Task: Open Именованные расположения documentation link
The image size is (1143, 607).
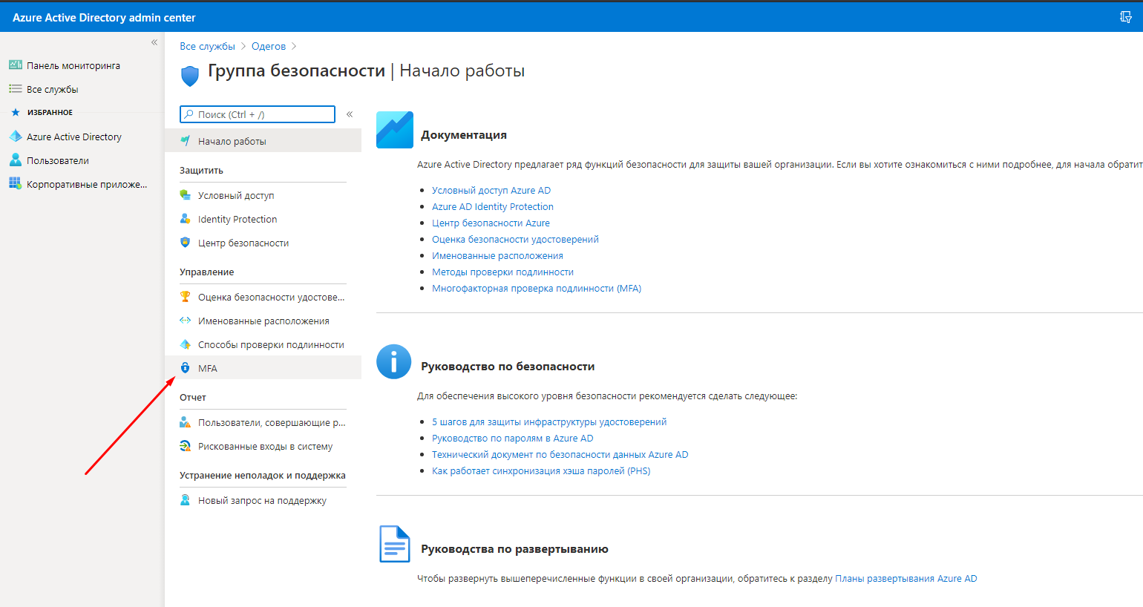Action: [497, 255]
